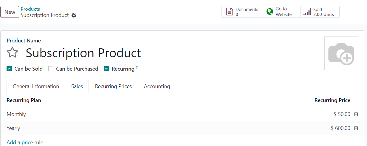Switch to the General Information tab
The height and width of the screenshot is (146, 367).
point(36,86)
